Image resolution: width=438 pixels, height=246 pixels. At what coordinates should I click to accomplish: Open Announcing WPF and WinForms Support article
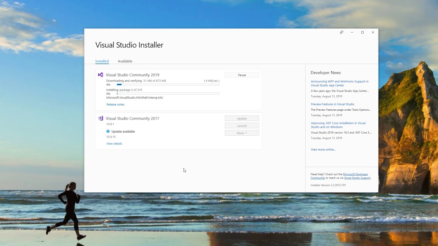point(339,83)
